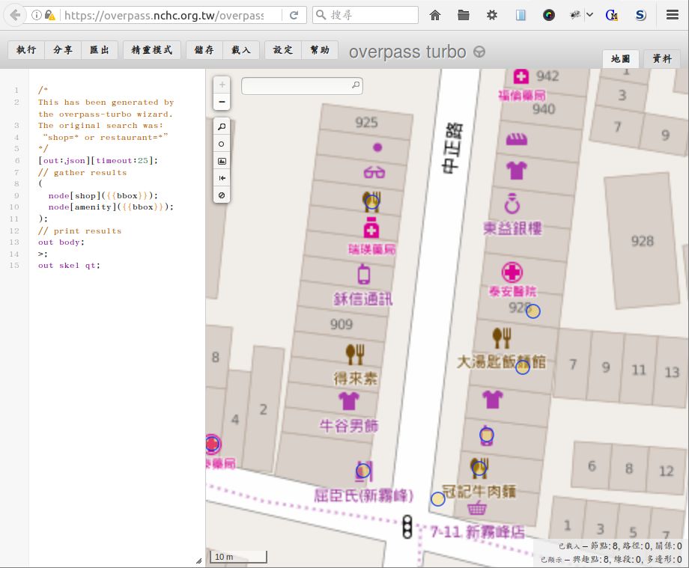
Task: Click the gear icon in browser toolbar
Action: (492, 16)
